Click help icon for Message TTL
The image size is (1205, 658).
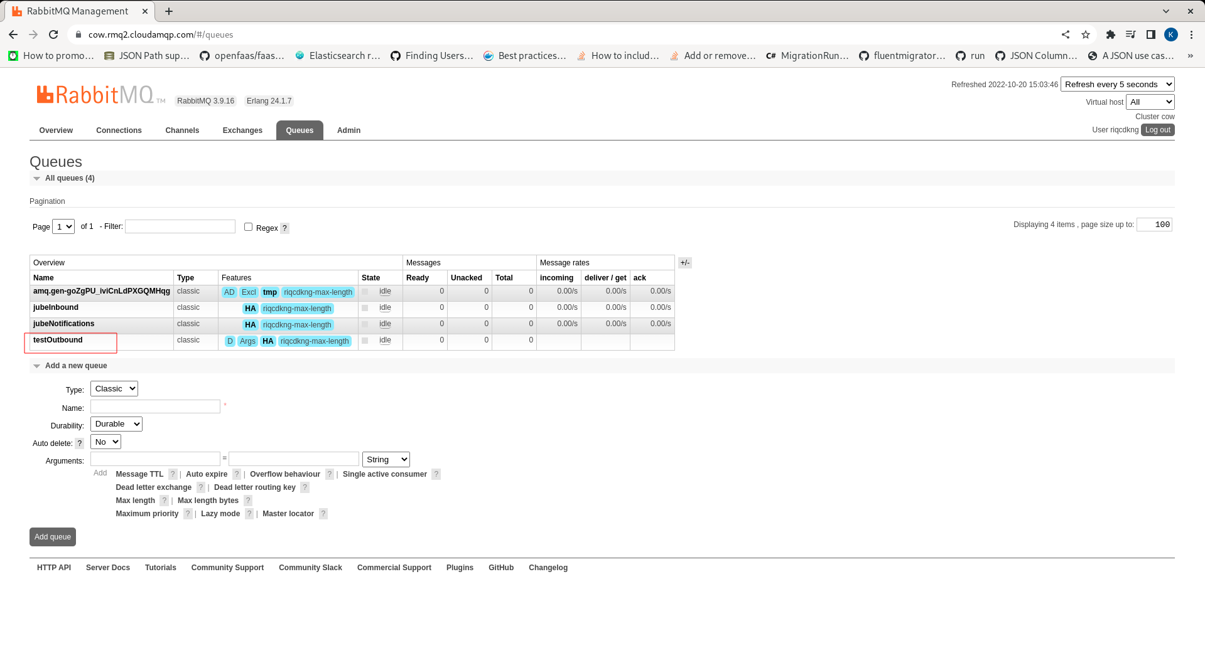(x=173, y=474)
